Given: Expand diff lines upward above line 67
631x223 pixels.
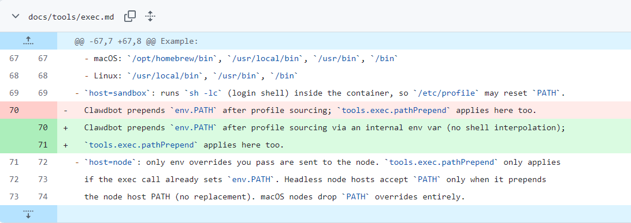Looking at the screenshot, I should click(28, 41).
